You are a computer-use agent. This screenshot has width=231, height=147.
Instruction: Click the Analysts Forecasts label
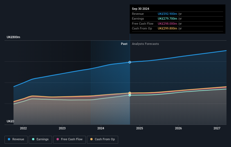click(145, 44)
